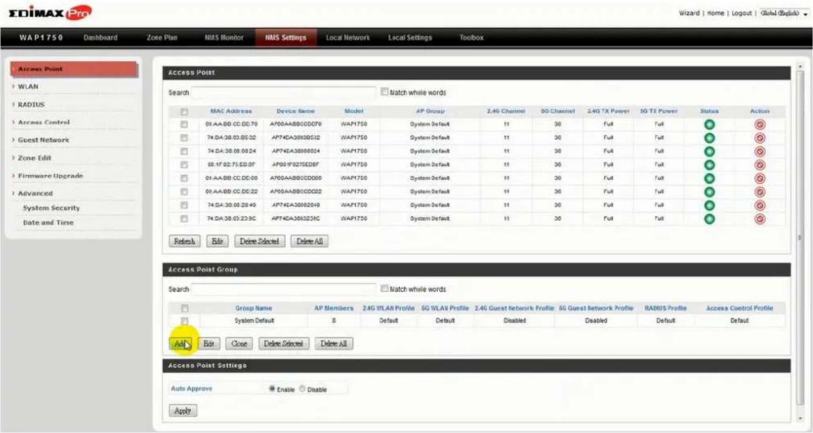Expand Guest Network in the sidebar
The height and width of the screenshot is (433, 813).
click(x=43, y=140)
